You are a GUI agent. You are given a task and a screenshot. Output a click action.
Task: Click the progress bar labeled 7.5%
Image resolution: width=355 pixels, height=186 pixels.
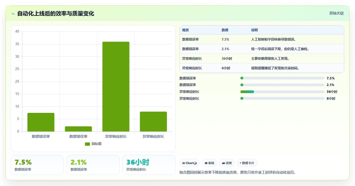pyautogui.click(x=282, y=78)
